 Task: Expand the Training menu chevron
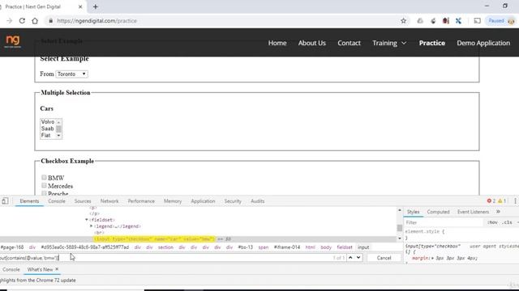(x=404, y=43)
